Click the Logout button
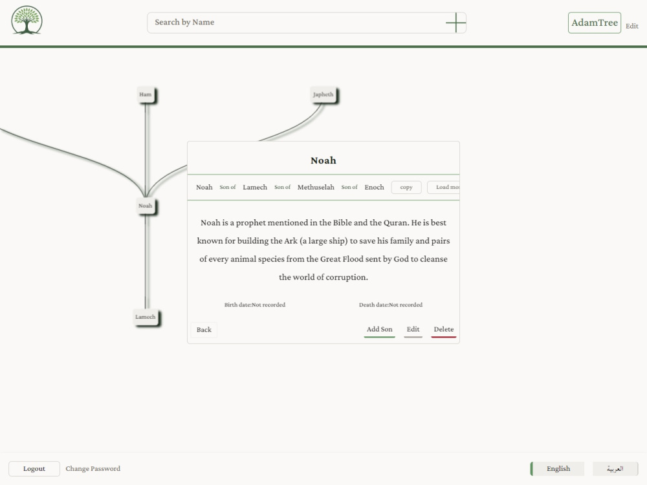Viewport: 647px width, 485px height. point(34,468)
